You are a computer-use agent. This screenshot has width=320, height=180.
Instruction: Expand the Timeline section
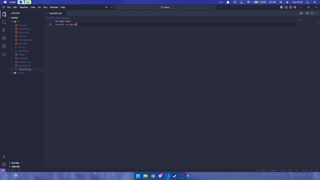15,166
